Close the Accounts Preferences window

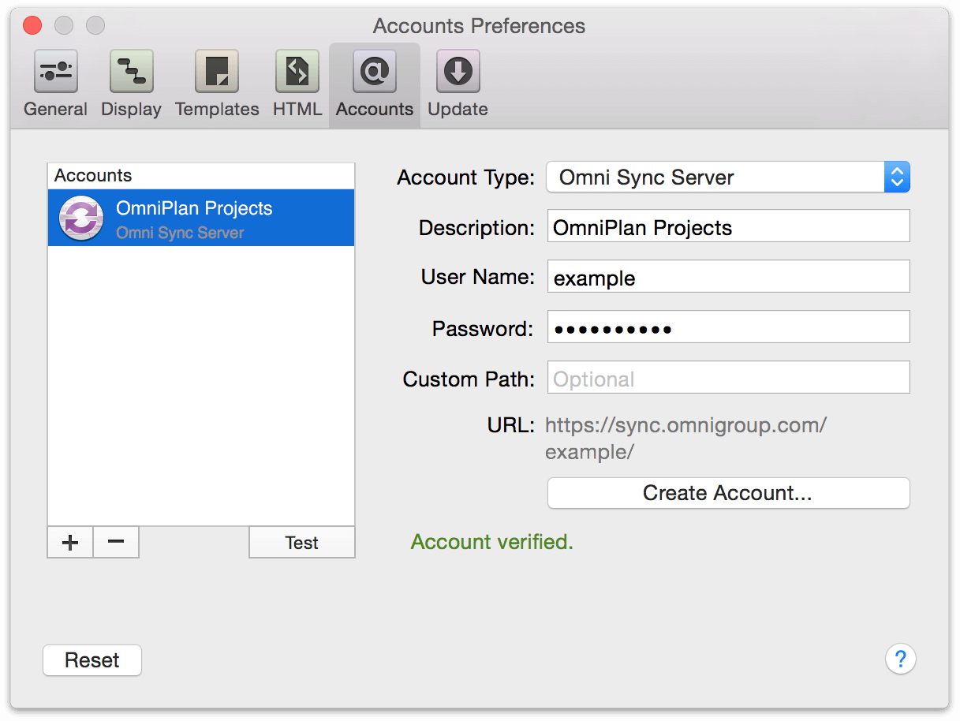(32, 25)
